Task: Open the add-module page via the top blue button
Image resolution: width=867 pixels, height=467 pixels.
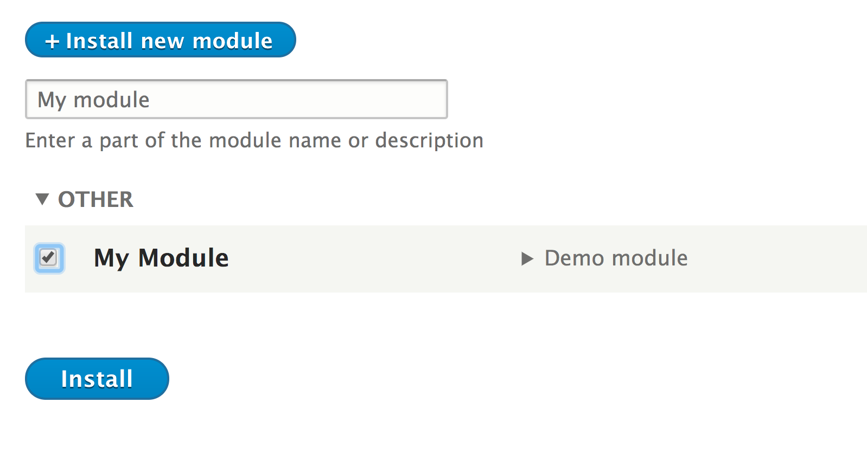Action: point(160,40)
